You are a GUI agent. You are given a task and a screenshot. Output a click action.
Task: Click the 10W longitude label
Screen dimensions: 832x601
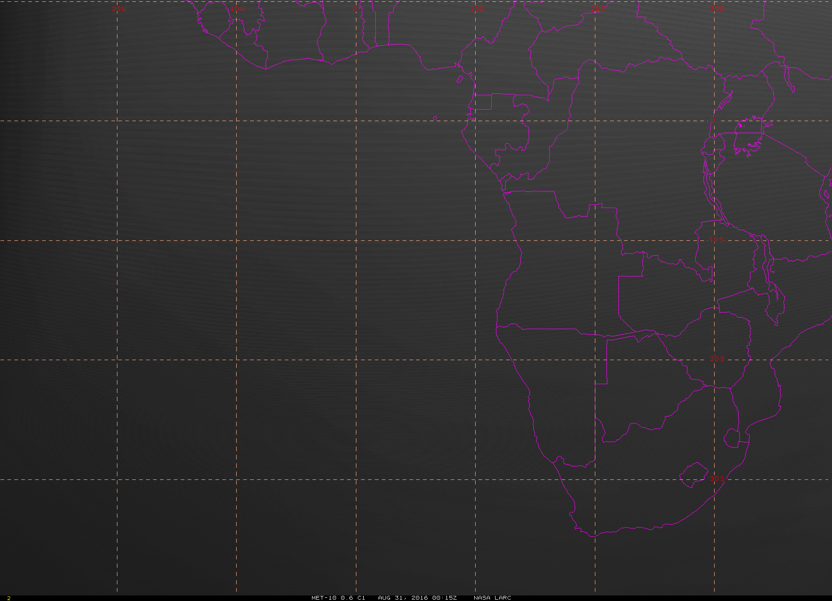point(238,9)
